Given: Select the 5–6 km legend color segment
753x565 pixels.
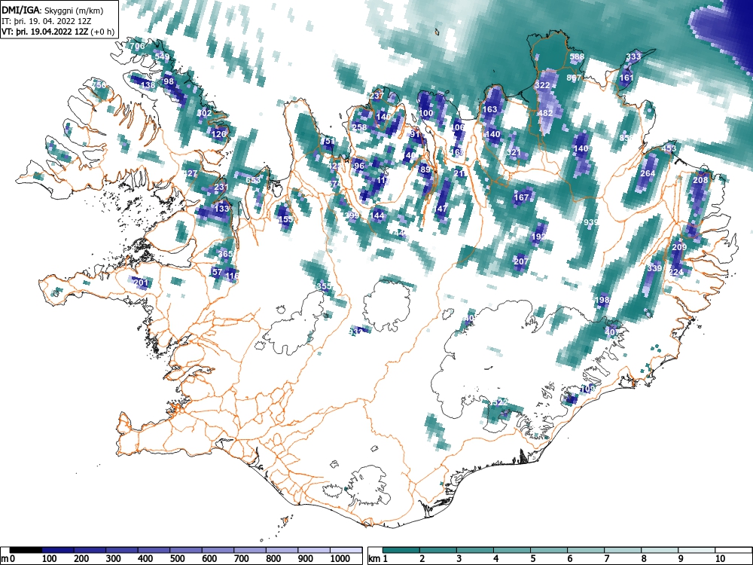Looking at the screenshot, I should 549,550.
